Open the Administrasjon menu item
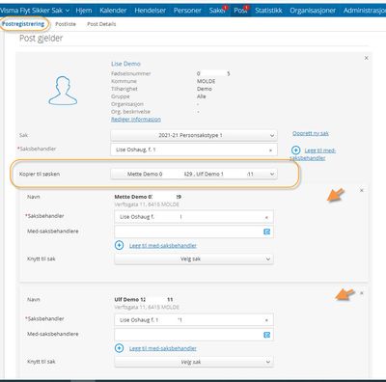The image size is (386, 382). pos(365,11)
